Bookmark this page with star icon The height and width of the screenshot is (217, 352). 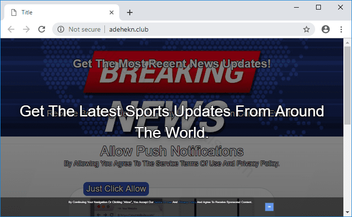[306, 29]
